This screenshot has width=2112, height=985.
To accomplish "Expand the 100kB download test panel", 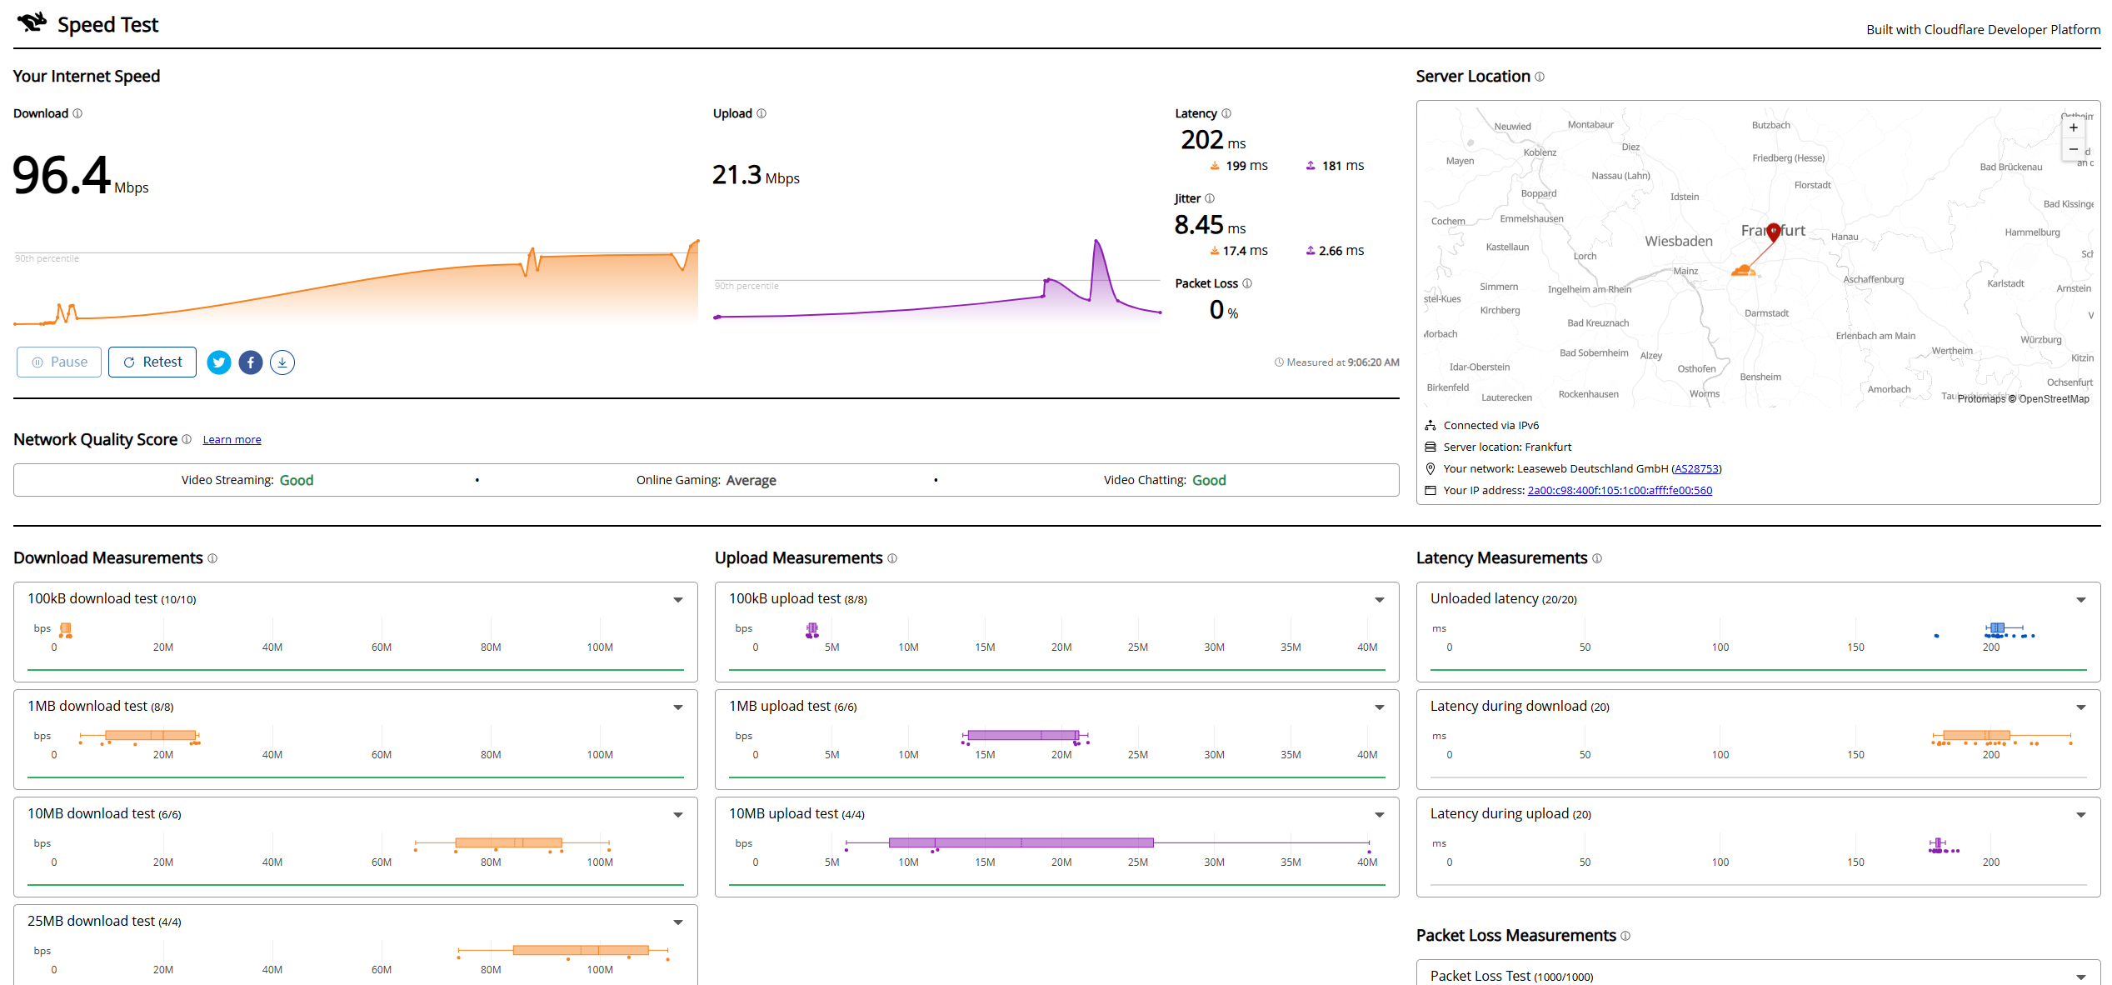I will 678,600.
